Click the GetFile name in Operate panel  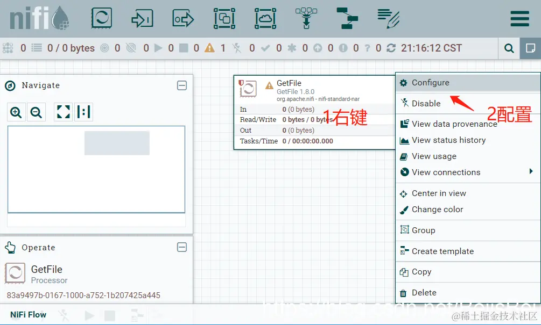47,269
